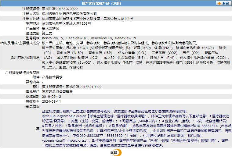Click the 返回 button in the header bar

[x=223, y=3]
